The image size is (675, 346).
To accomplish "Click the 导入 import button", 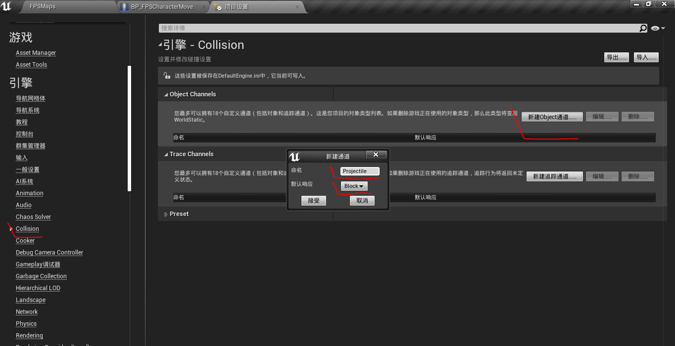I will click(x=646, y=57).
